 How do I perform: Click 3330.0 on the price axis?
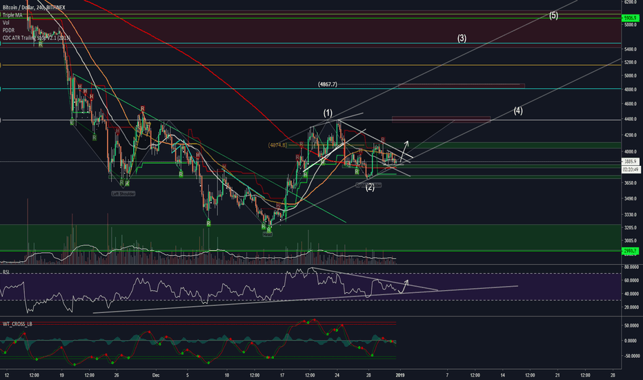(629, 214)
